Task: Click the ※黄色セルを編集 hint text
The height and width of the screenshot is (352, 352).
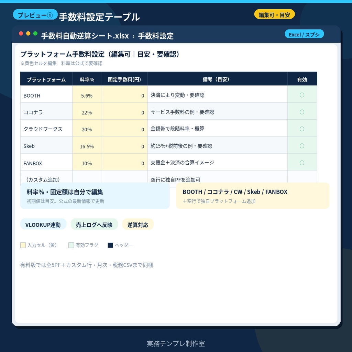Action: click(x=61, y=63)
